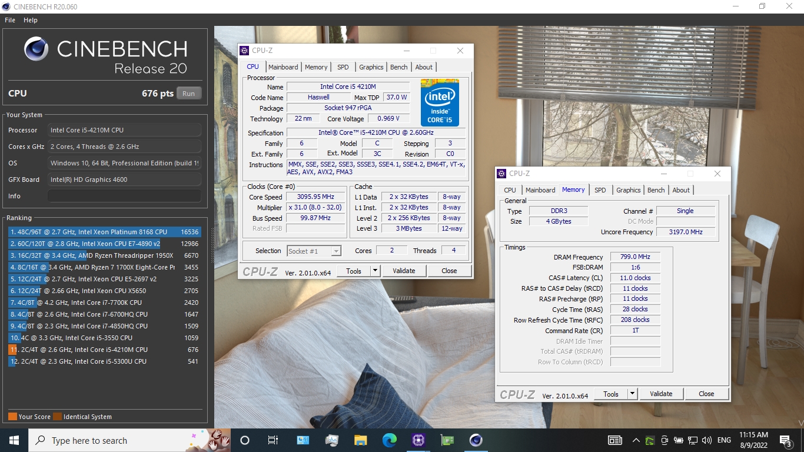Click the Core Speed value 3095.95 MHz

315,197
